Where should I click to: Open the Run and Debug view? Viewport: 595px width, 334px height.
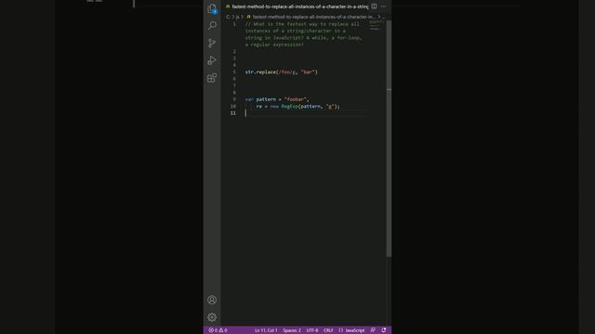click(x=212, y=60)
